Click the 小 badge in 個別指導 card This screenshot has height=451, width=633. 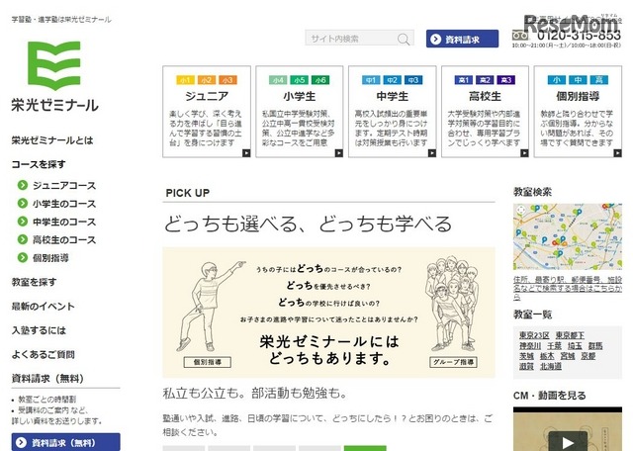pos(557,80)
